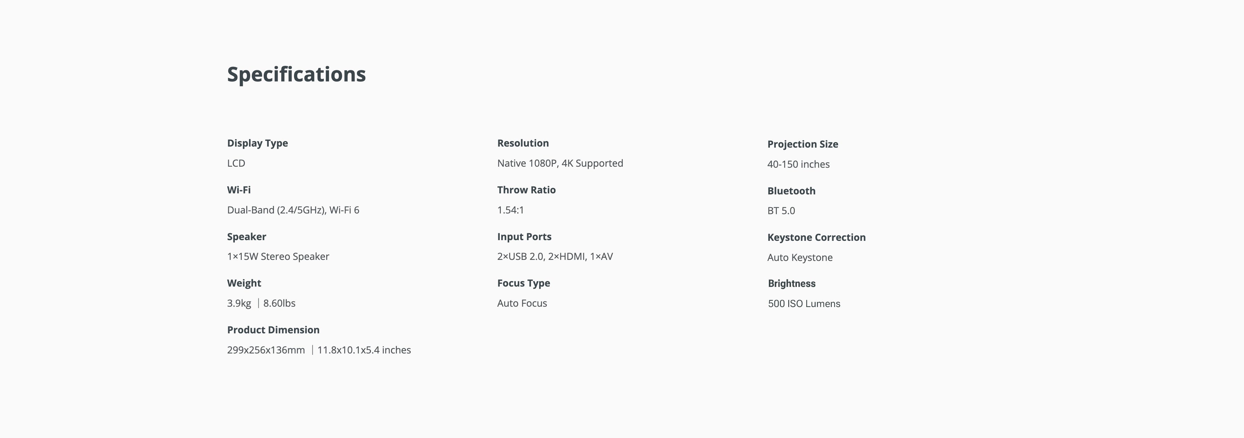Click the 1.54:1 throw ratio value
This screenshot has height=438, width=1244.
pos(510,210)
